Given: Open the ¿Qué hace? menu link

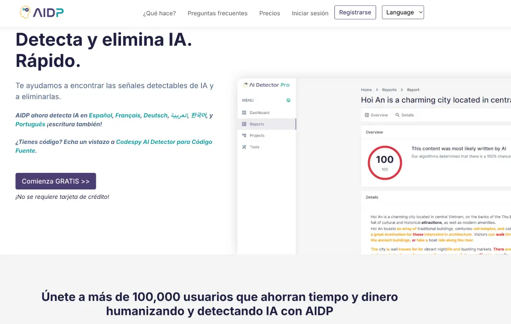Looking at the screenshot, I should [x=159, y=13].
